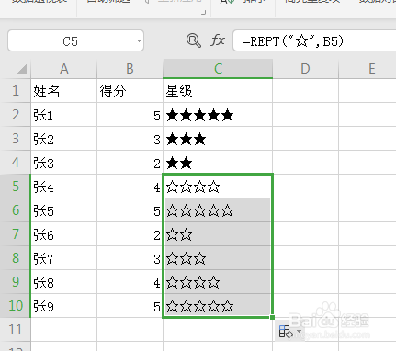This screenshot has height=351, width=396.
Task: Select row 5 header
Action: [x=16, y=187]
